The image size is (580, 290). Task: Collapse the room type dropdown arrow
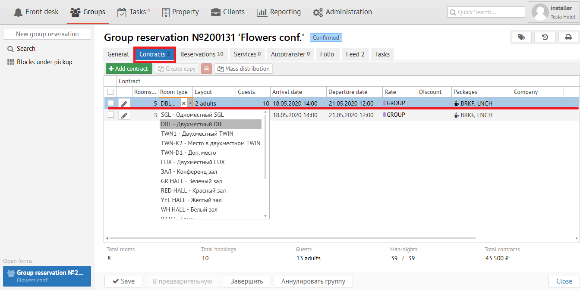(190, 103)
